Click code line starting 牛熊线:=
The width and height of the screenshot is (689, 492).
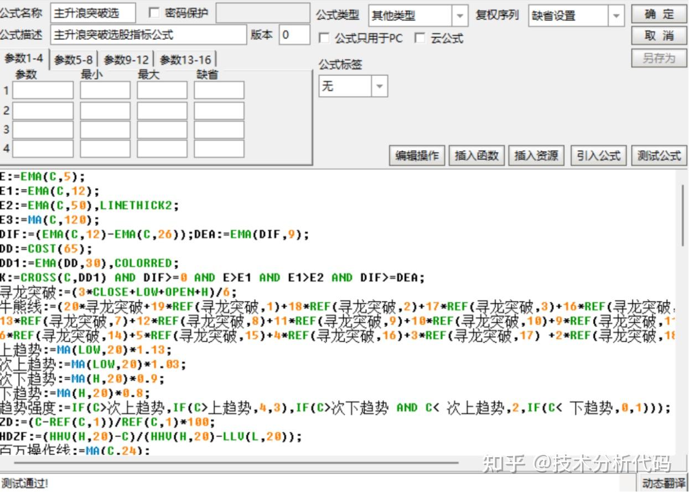[x=338, y=306]
